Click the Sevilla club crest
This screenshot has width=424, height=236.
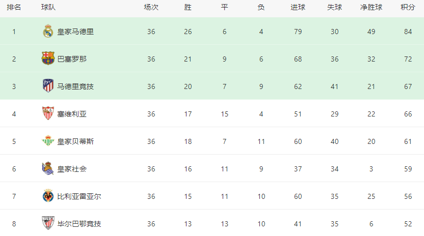point(48,113)
